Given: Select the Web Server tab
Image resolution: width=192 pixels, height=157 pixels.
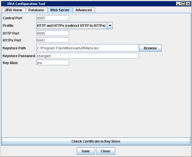Looking at the screenshot, I should coord(60,10).
